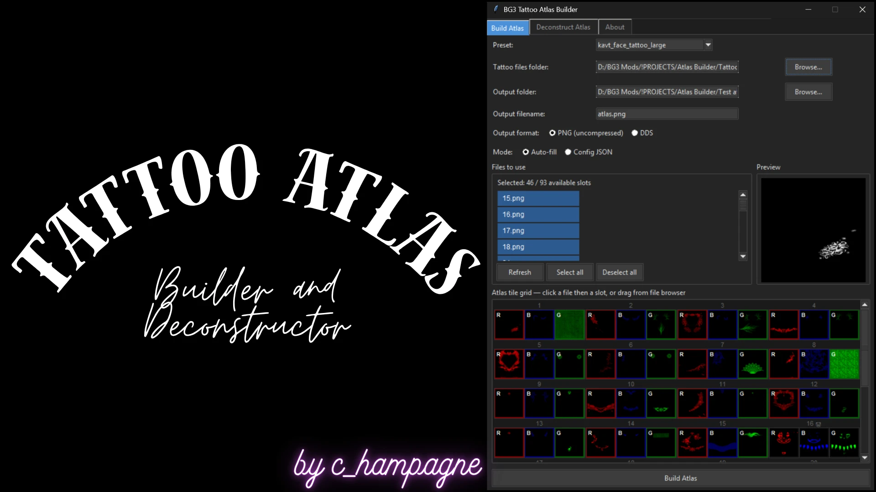Select the G tile of slot 2

pyautogui.click(x=661, y=324)
